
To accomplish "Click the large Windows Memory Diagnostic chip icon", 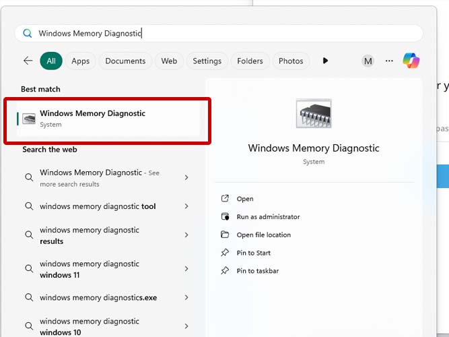I will [x=314, y=114].
